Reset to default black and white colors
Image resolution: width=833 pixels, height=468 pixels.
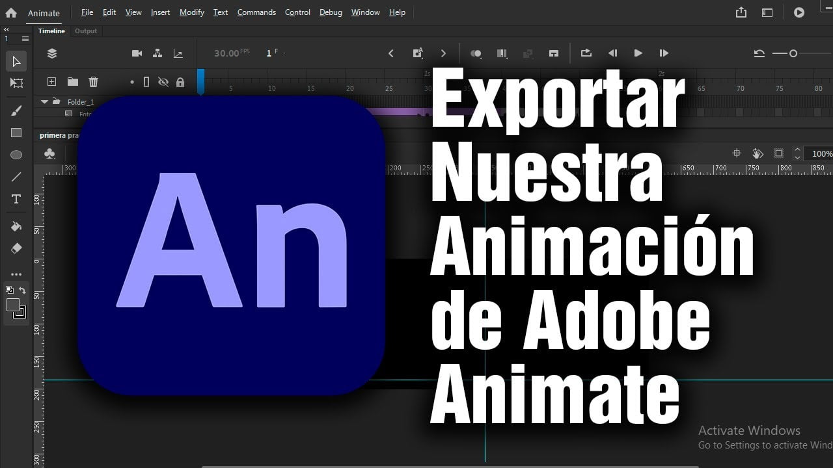pyautogui.click(x=10, y=291)
